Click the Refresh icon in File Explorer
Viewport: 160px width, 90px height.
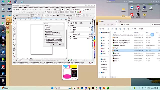point(112,24)
